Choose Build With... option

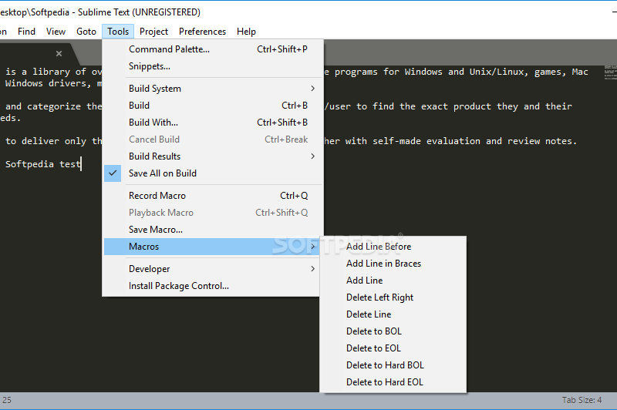213,123
